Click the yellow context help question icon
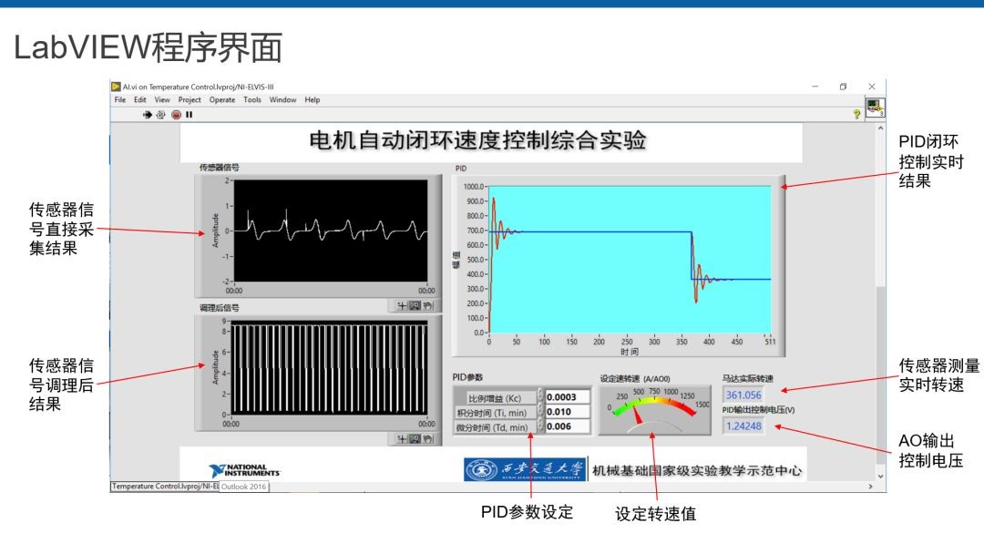The width and height of the screenshot is (984, 554). coord(856,114)
